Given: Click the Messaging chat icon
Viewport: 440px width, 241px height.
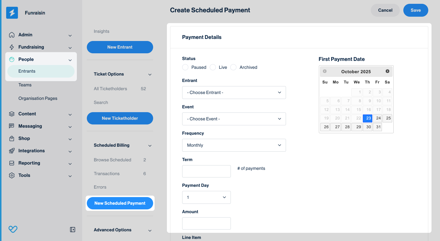Looking at the screenshot, I should (x=12, y=126).
